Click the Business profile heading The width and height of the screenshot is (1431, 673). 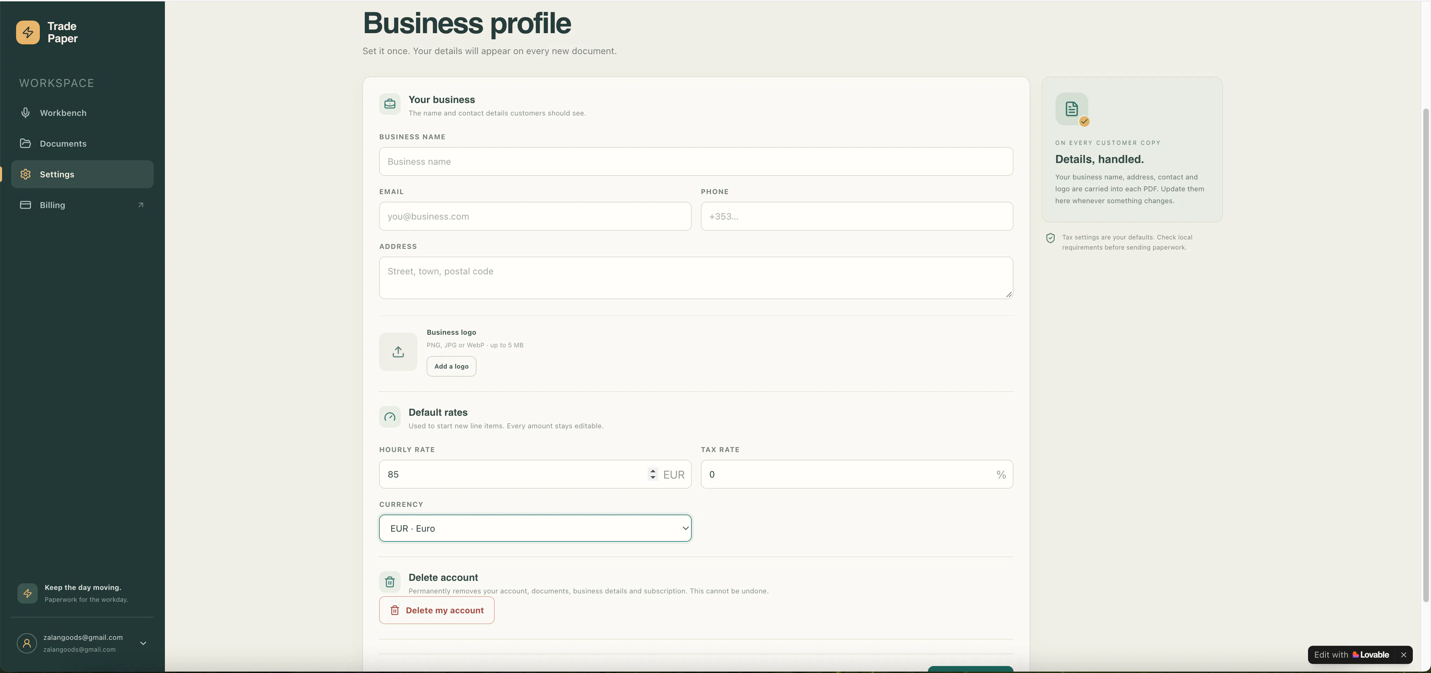[x=467, y=23]
